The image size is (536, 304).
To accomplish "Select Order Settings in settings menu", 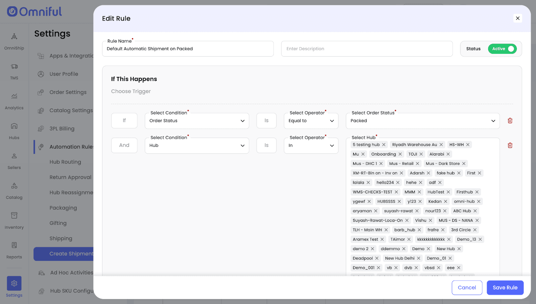I will click(68, 92).
